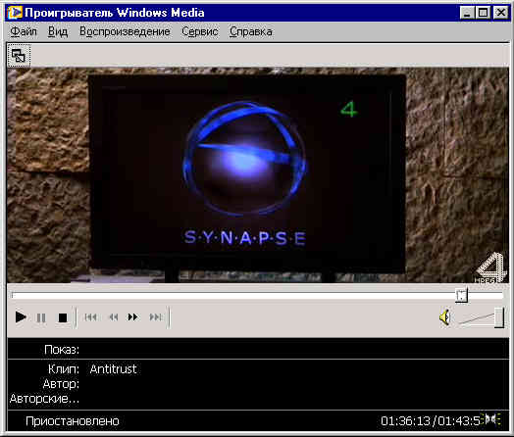This screenshot has height=437, width=514.
Task: Click the Автор: label
Action: tap(61, 384)
